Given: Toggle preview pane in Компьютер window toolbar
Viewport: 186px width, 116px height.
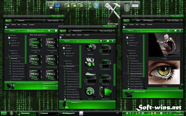Looking at the screenshot, I should 56,31.
